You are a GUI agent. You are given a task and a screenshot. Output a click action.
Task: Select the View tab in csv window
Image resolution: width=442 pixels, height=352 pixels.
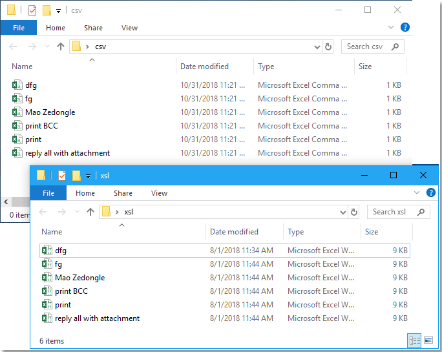(x=129, y=28)
